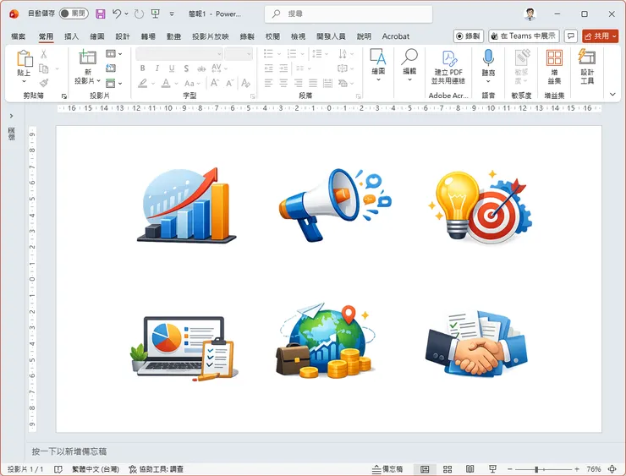
Task: Open the font size combo box
Action: (239, 53)
